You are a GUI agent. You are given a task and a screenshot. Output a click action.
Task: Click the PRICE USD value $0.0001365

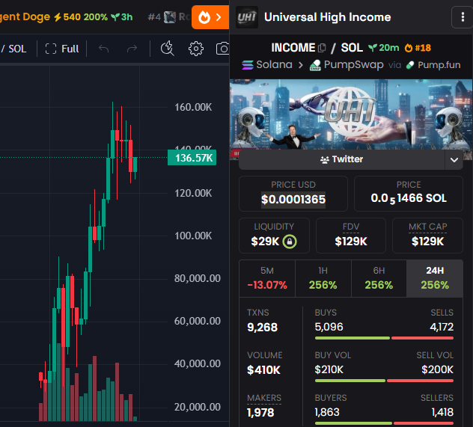click(x=293, y=200)
